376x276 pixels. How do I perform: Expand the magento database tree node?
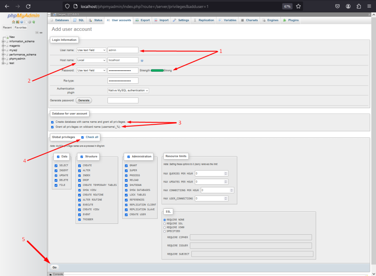point(3,45)
